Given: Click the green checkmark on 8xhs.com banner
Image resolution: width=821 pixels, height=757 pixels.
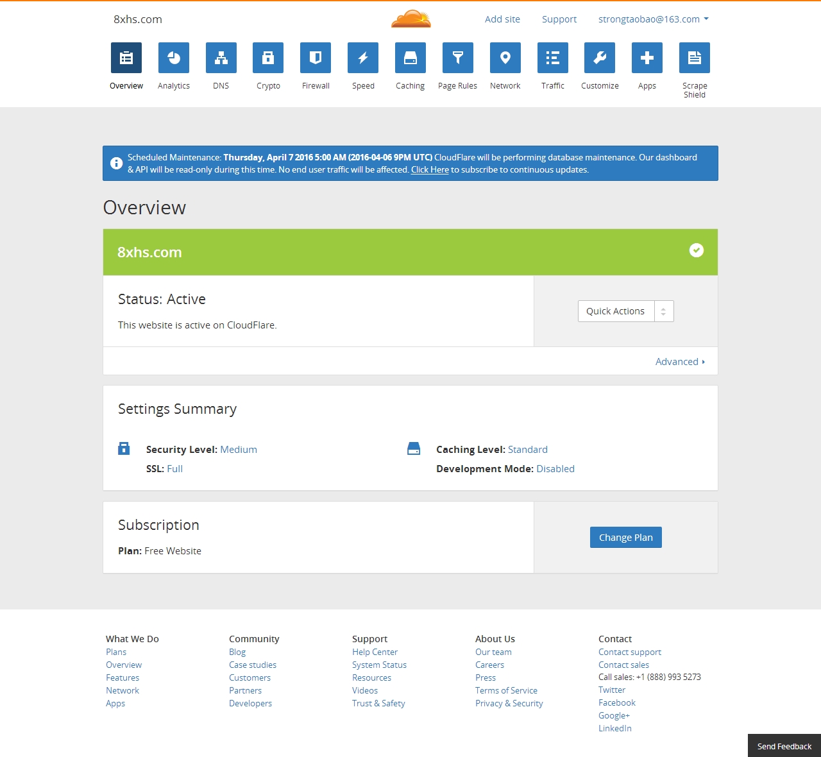Looking at the screenshot, I should (697, 250).
